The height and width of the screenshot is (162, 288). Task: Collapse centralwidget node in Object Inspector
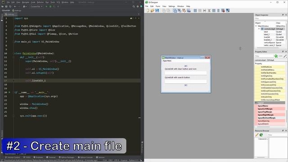click(x=259, y=29)
